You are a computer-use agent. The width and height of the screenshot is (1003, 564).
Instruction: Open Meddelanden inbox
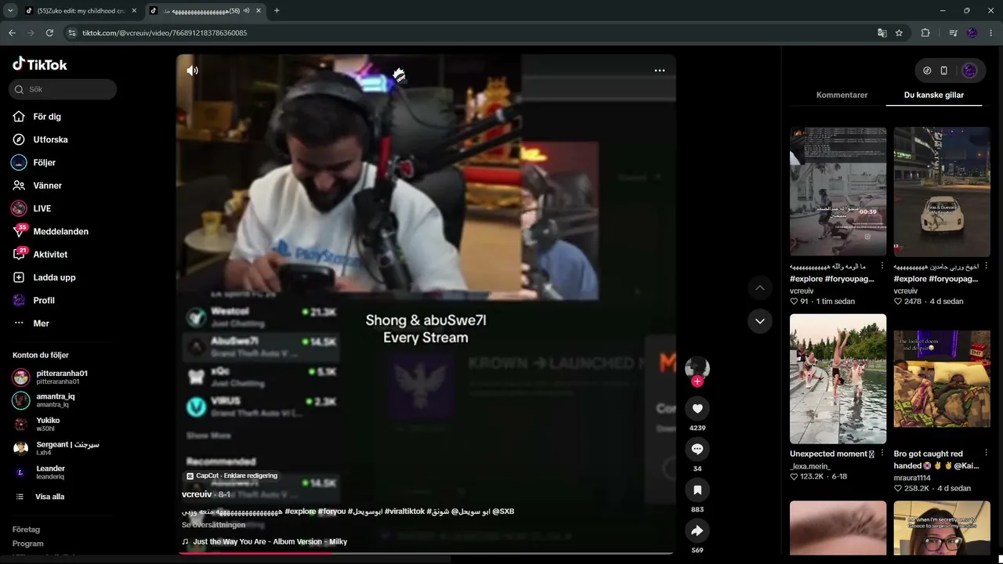[60, 232]
